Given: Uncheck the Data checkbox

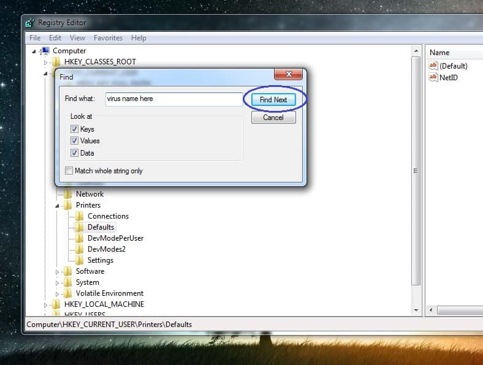Looking at the screenshot, I should [x=74, y=152].
